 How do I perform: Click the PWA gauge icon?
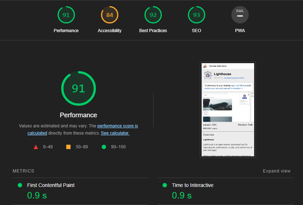240,15
